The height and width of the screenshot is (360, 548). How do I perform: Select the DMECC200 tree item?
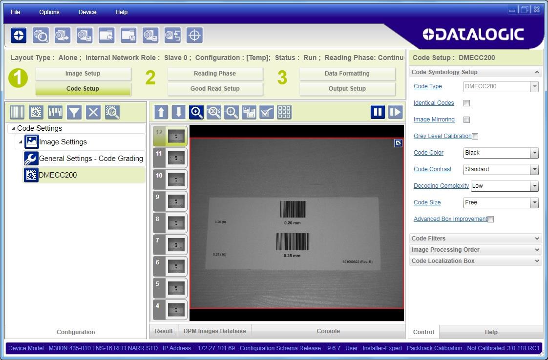click(x=84, y=175)
